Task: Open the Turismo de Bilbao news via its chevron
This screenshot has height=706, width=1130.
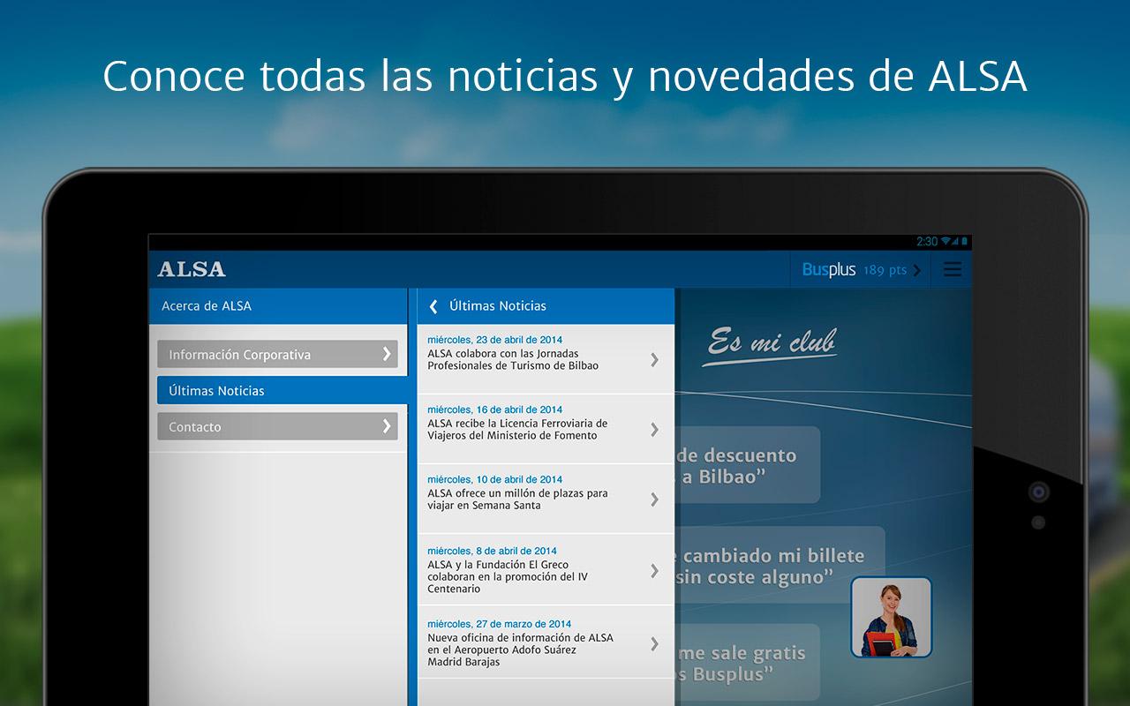Action: pyautogui.click(x=654, y=359)
